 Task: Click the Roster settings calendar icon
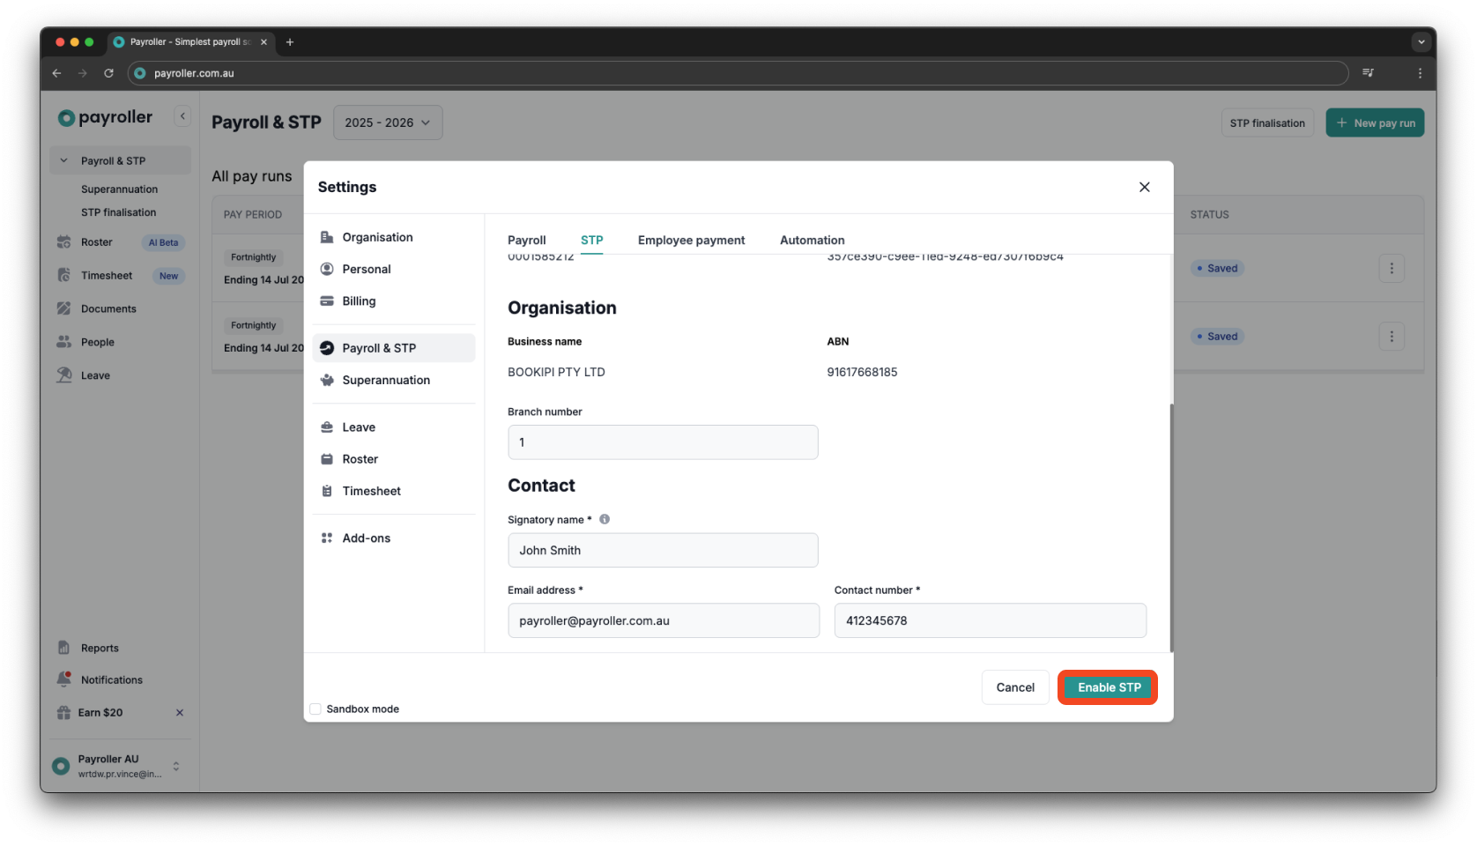tap(327, 459)
